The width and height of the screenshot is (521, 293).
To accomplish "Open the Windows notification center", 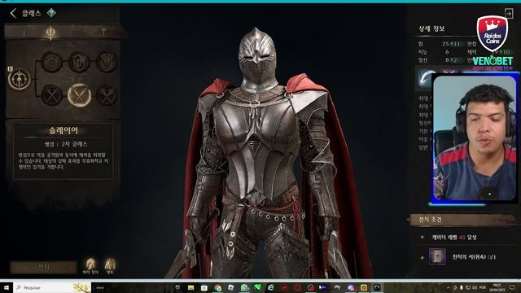I will point(512,287).
